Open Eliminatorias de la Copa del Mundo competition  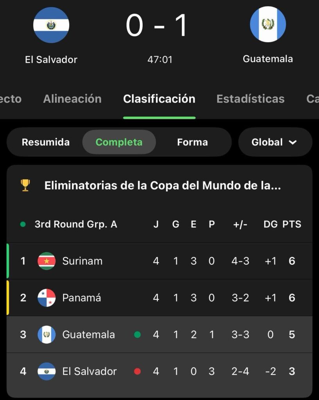point(163,186)
